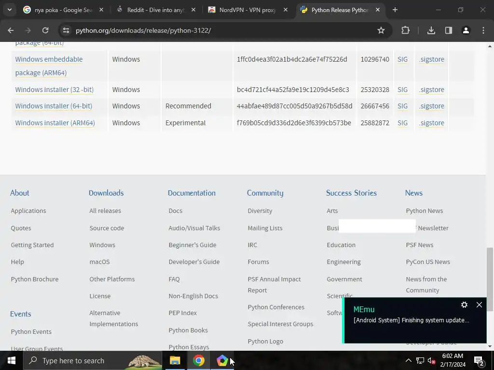The height and width of the screenshot is (370, 494).
Task: Open File Explorer from taskbar
Action: tap(175, 360)
